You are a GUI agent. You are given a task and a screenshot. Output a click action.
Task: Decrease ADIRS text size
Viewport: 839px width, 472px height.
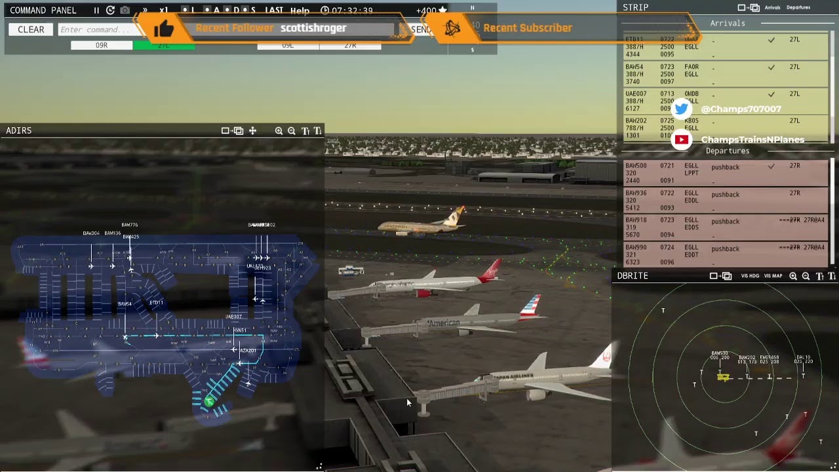(x=318, y=130)
